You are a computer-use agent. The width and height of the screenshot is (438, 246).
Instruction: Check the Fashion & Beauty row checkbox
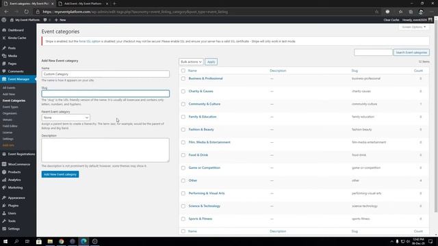183,130
